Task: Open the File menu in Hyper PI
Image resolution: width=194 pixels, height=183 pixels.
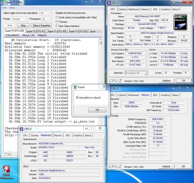Action: coord(5,8)
